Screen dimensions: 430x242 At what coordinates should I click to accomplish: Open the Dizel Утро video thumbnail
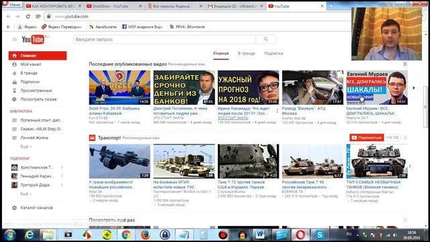tap(120, 87)
